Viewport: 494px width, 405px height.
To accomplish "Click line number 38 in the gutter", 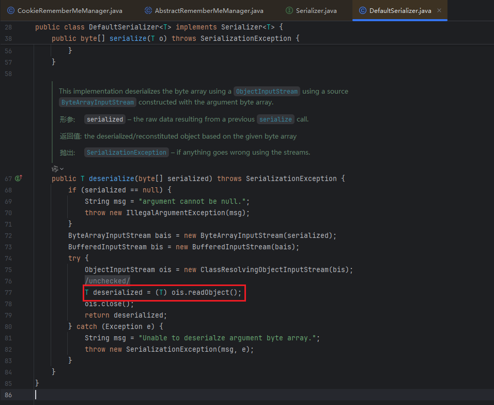I will [x=8, y=38].
